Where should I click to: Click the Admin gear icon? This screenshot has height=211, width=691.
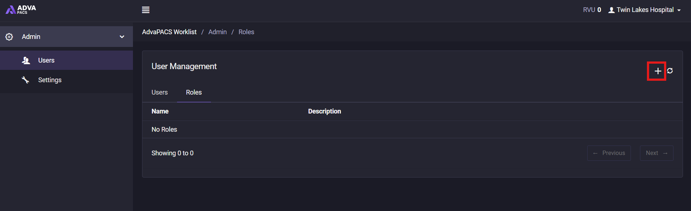click(9, 37)
